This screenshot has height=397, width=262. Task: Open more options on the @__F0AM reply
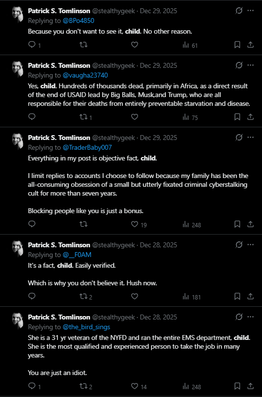coord(250,245)
